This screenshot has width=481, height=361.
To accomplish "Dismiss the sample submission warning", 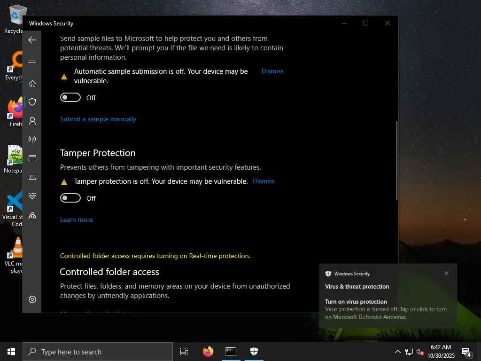I will [x=272, y=71].
